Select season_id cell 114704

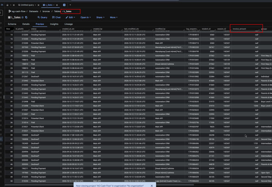[x=224, y=135]
